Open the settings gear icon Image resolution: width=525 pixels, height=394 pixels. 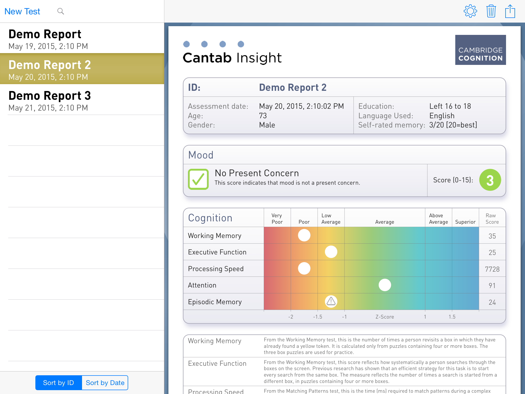coord(470,11)
